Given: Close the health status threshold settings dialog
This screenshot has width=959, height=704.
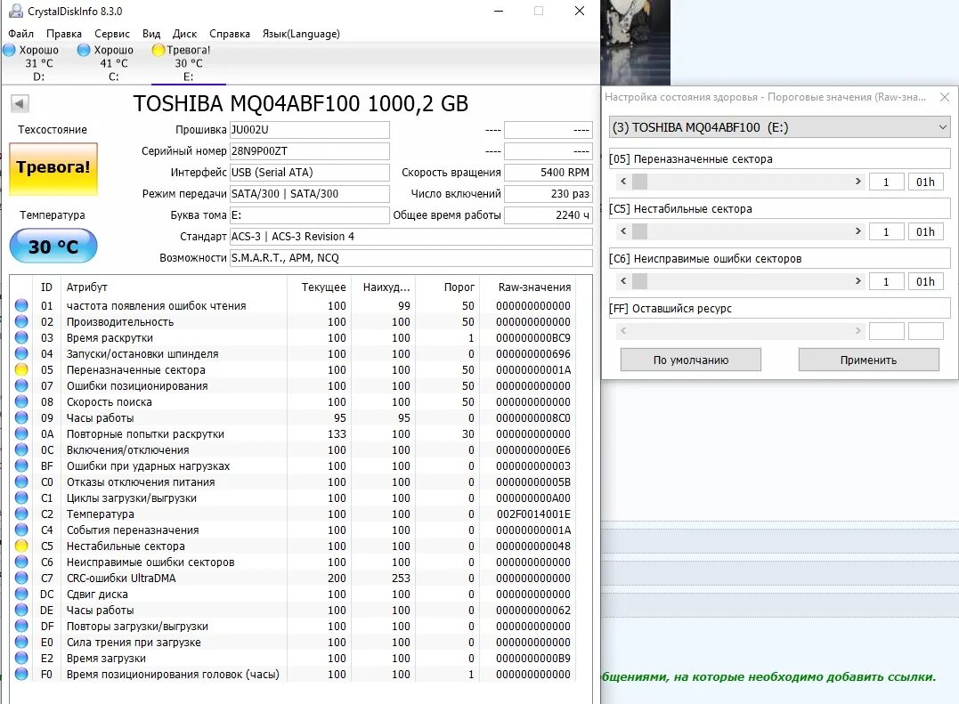Looking at the screenshot, I should coord(945,97).
